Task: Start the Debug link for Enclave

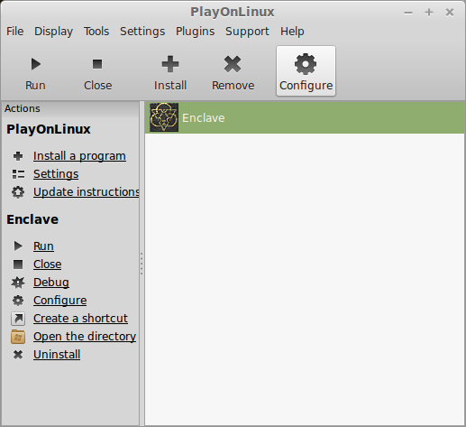Action: [x=51, y=283]
